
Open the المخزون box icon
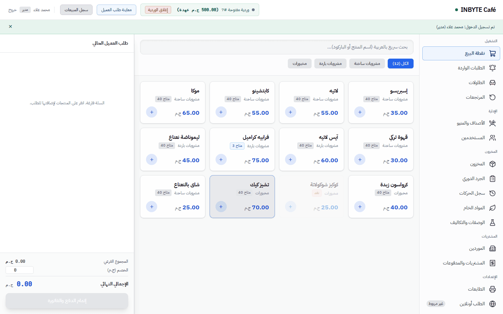coord(493,164)
